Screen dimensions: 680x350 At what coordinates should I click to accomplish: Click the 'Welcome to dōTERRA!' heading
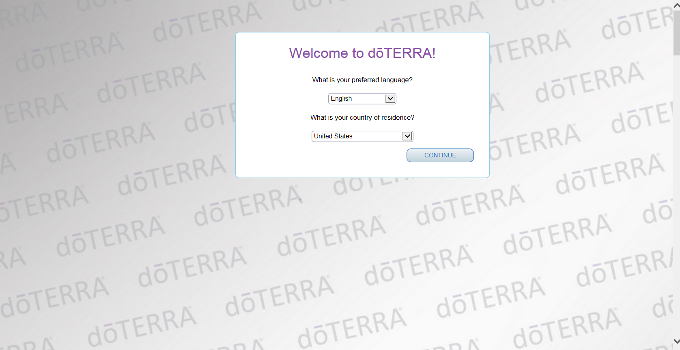point(362,53)
